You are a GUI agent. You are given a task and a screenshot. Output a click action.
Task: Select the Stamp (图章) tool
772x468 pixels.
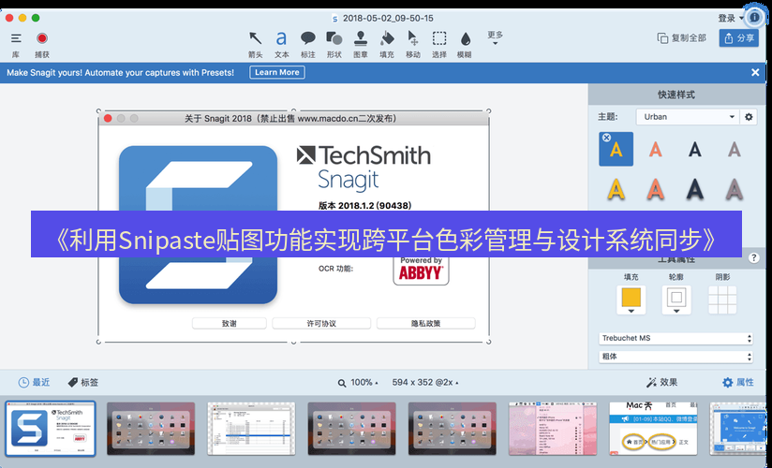tap(361, 38)
